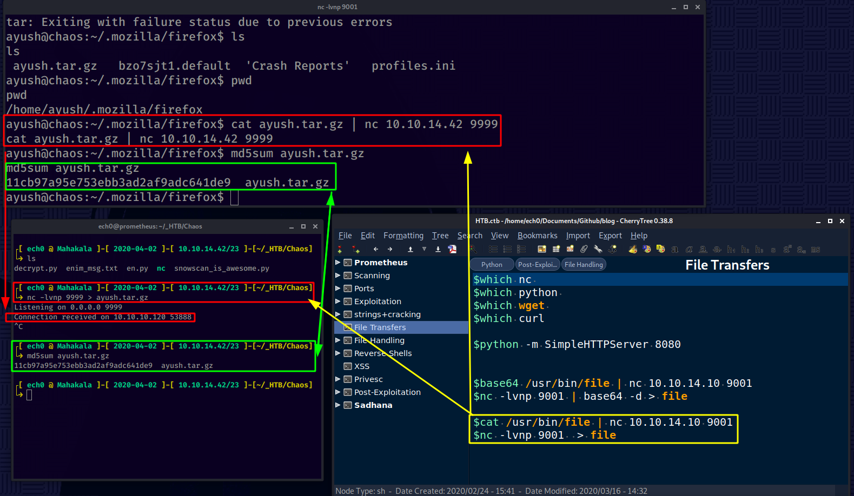Insert an anchor
This screenshot has width=854, height=496.
[x=612, y=249]
